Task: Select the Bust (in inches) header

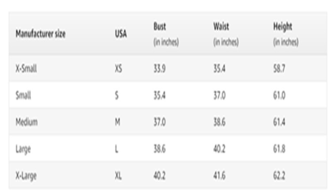Action: click(x=166, y=34)
